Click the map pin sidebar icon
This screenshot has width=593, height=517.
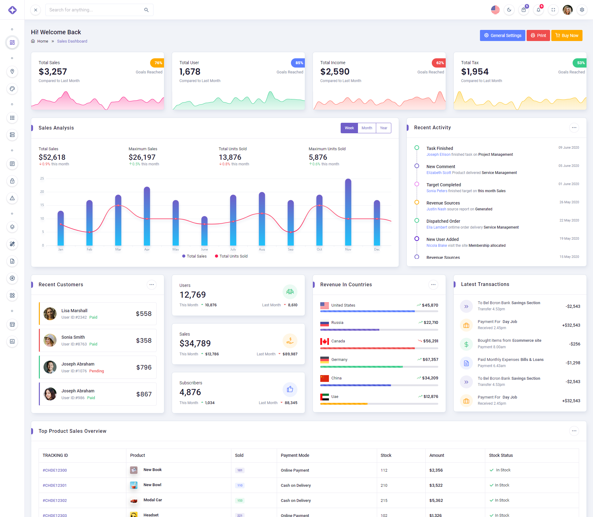(12, 72)
